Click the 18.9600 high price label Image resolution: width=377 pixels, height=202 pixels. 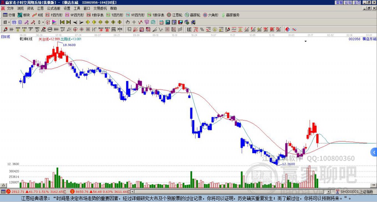[69, 45]
